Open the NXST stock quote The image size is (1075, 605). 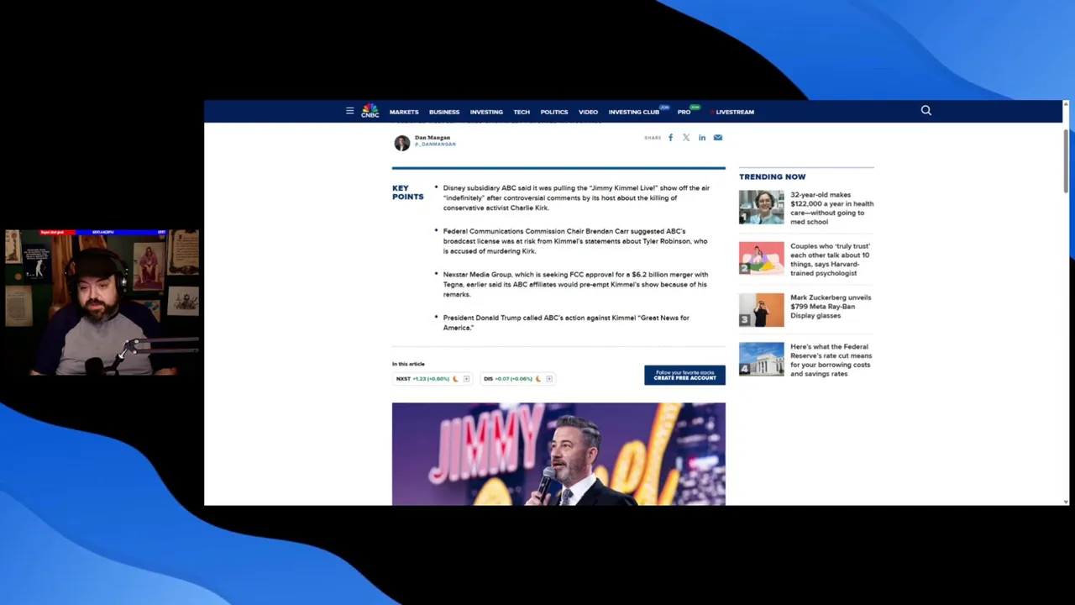tap(423, 379)
